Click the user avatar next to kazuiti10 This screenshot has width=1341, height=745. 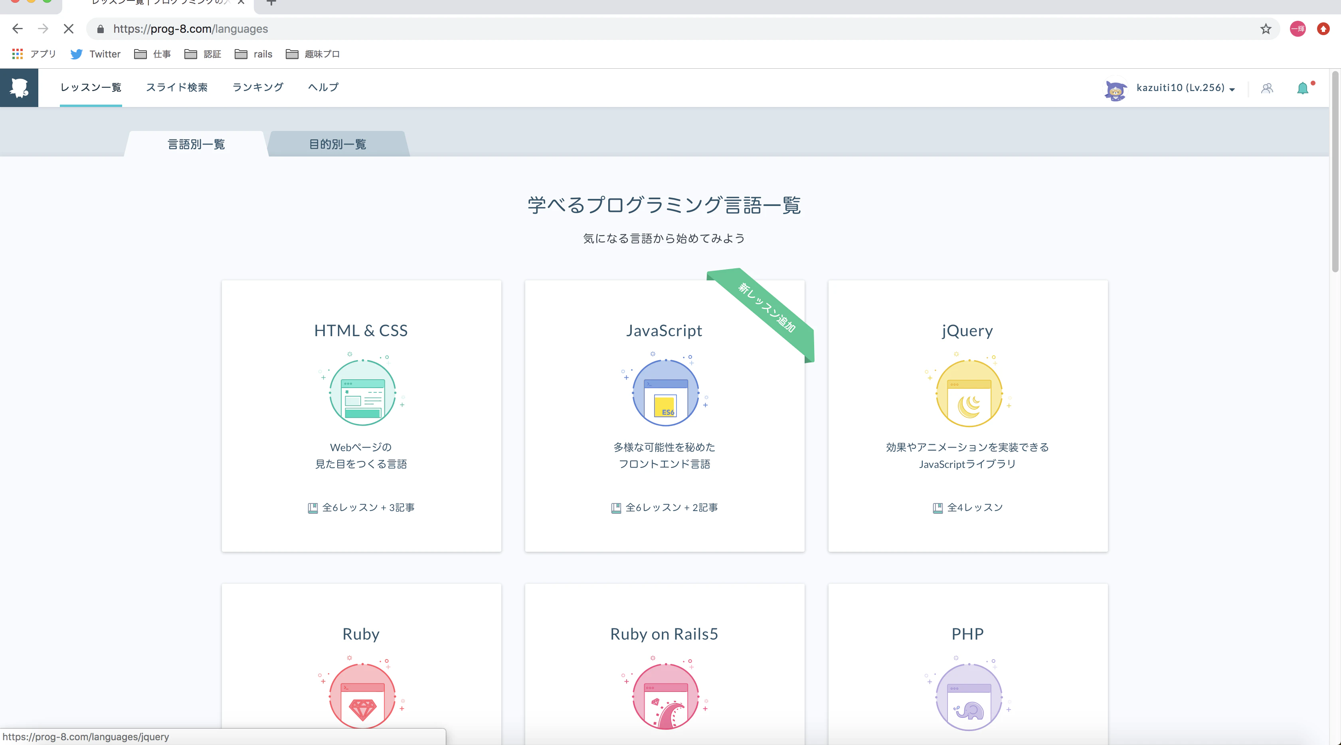pos(1115,89)
